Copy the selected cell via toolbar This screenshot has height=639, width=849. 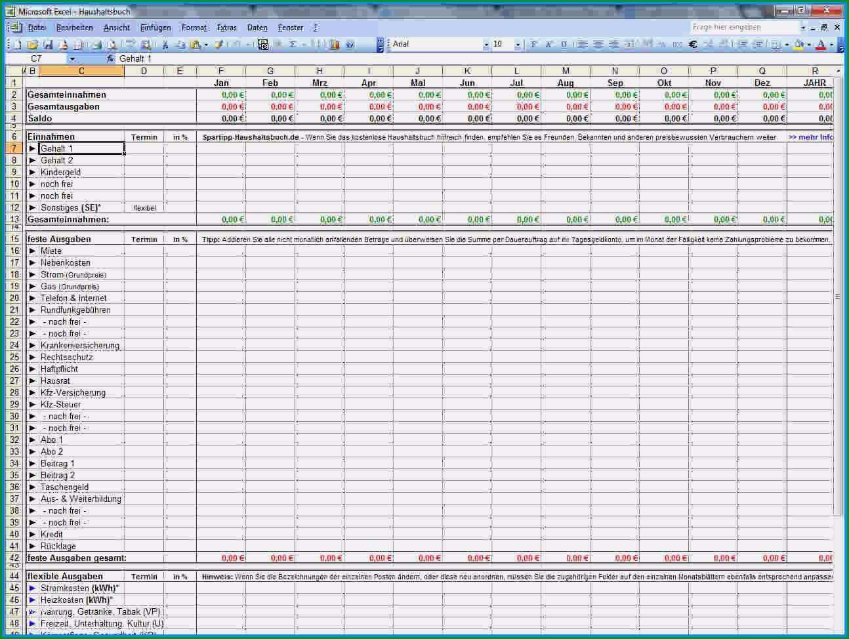(180, 45)
